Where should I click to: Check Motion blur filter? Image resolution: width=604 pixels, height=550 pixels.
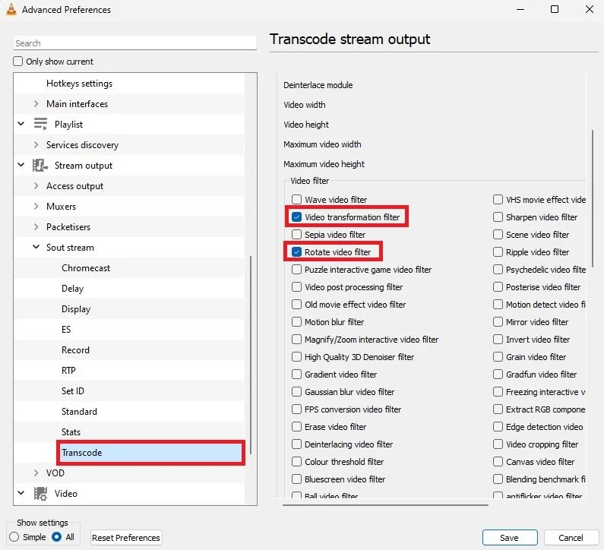coord(296,321)
